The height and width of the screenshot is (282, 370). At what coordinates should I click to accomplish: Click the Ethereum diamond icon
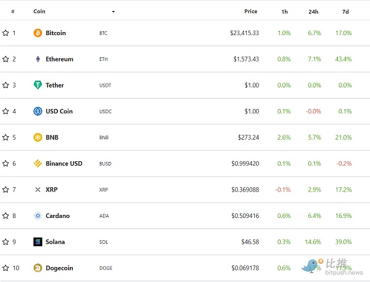click(x=38, y=59)
